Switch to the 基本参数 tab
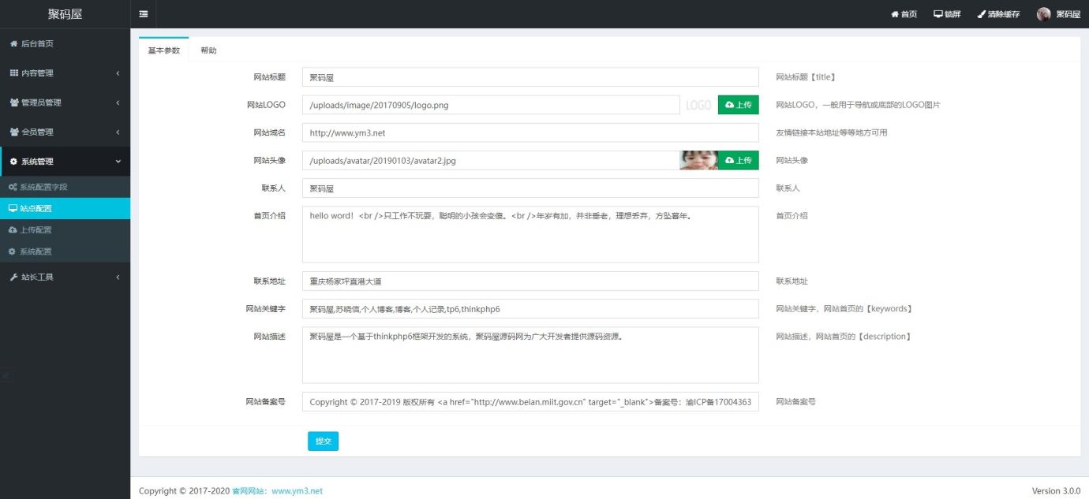Image resolution: width=1089 pixels, height=499 pixels. 164,50
